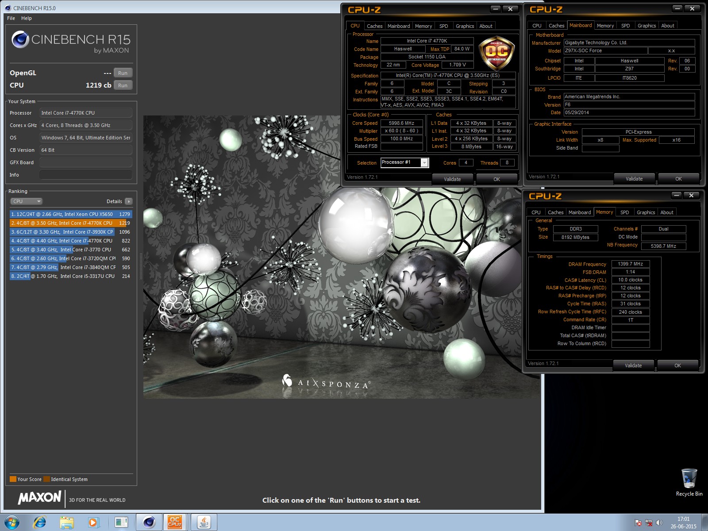
Task: Click Validate in Mainboard window
Action: 634,179
